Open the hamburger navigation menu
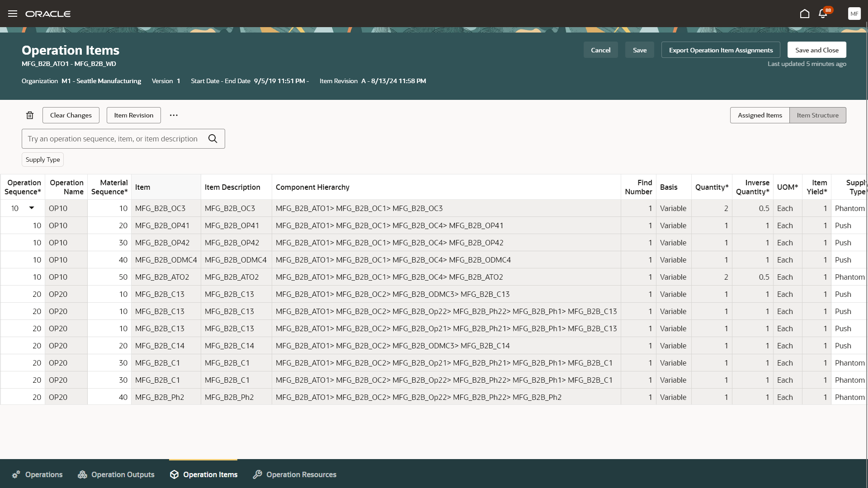The height and width of the screenshot is (488, 868). coord(13,14)
